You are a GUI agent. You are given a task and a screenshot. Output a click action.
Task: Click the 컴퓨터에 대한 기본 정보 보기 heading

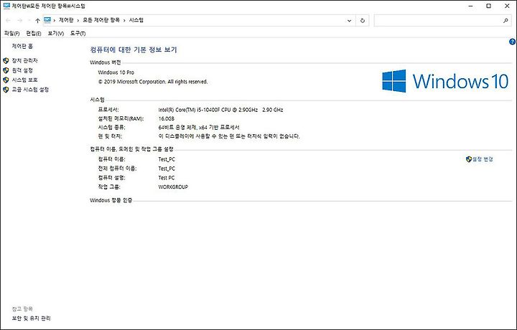click(x=134, y=49)
